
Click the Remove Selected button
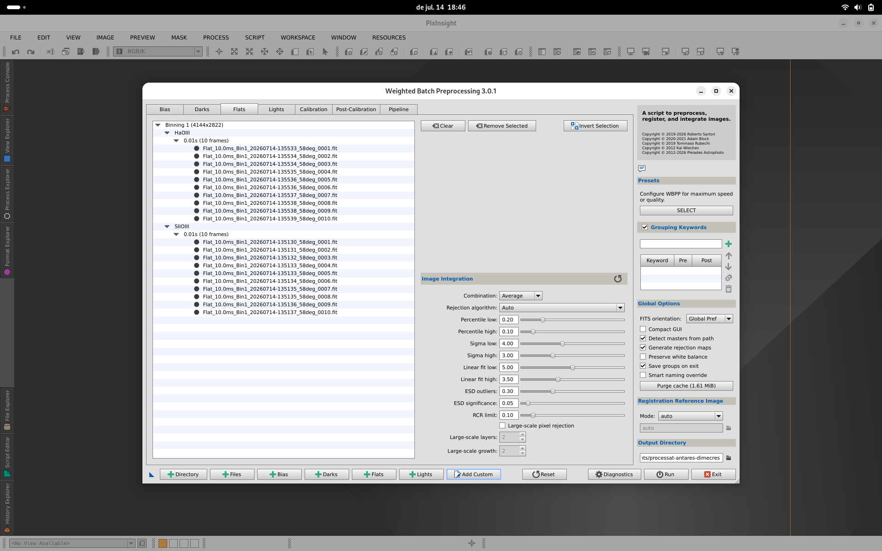[x=502, y=126]
